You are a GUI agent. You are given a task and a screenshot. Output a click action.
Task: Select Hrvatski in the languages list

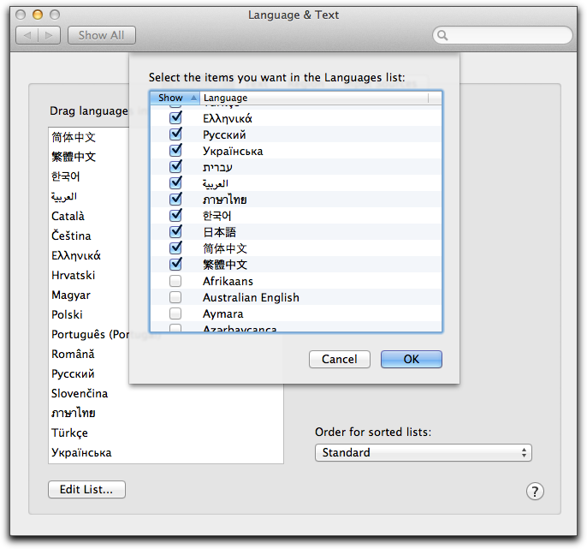[73, 276]
